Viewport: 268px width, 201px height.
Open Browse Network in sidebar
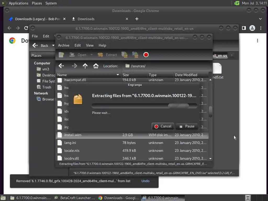[46, 99]
